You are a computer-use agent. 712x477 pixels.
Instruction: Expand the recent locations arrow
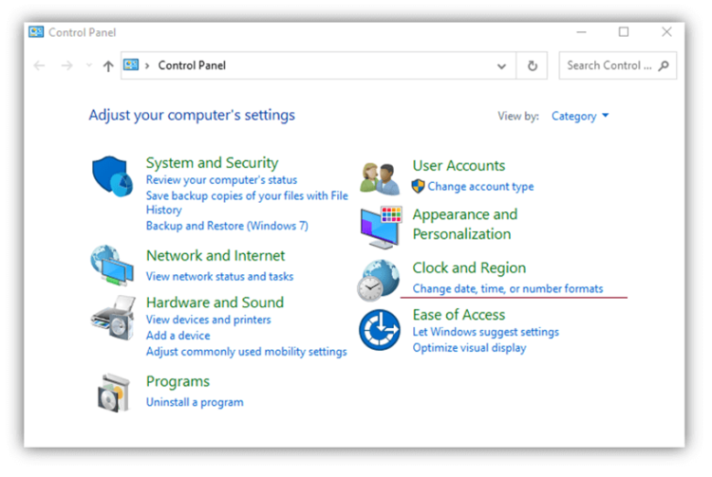89,66
